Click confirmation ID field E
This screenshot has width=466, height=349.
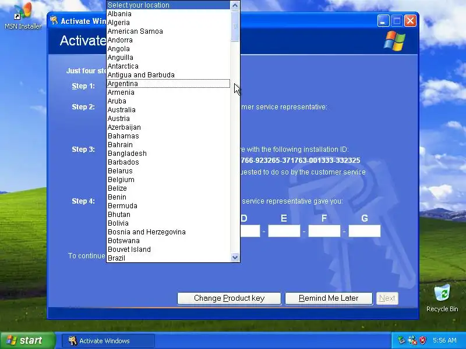pyautogui.click(x=284, y=231)
